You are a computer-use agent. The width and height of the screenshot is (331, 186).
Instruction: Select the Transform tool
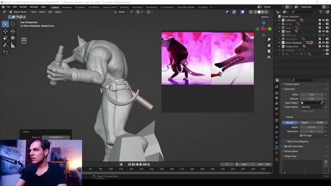pos(12,38)
